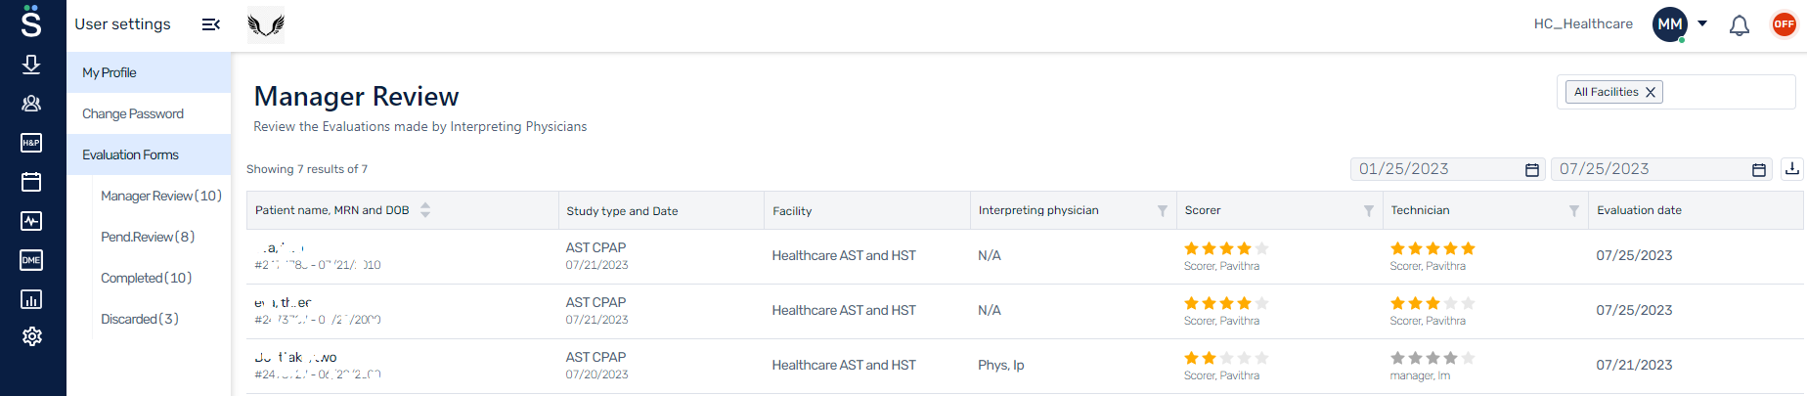Open the activity waveform sidebar icon
This screenshot has height=396, width=1807.
[31, 221]
